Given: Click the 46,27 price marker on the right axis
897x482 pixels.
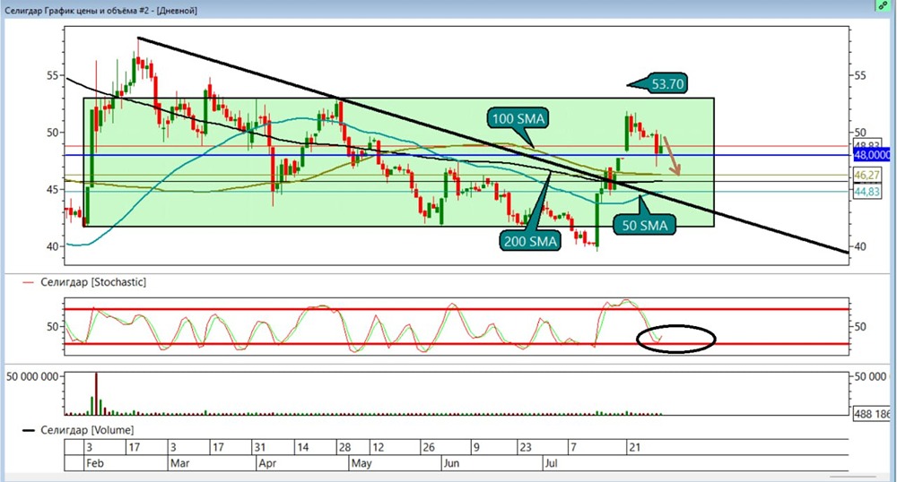Looking at the screenshot, I should (x=867, y=175).
